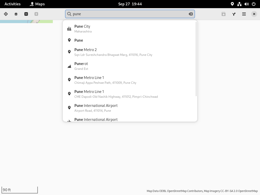Viewport: 260px width, 195px height.
Task: Click the city skyline icon beside Pune City
Action: coord(69,29)
